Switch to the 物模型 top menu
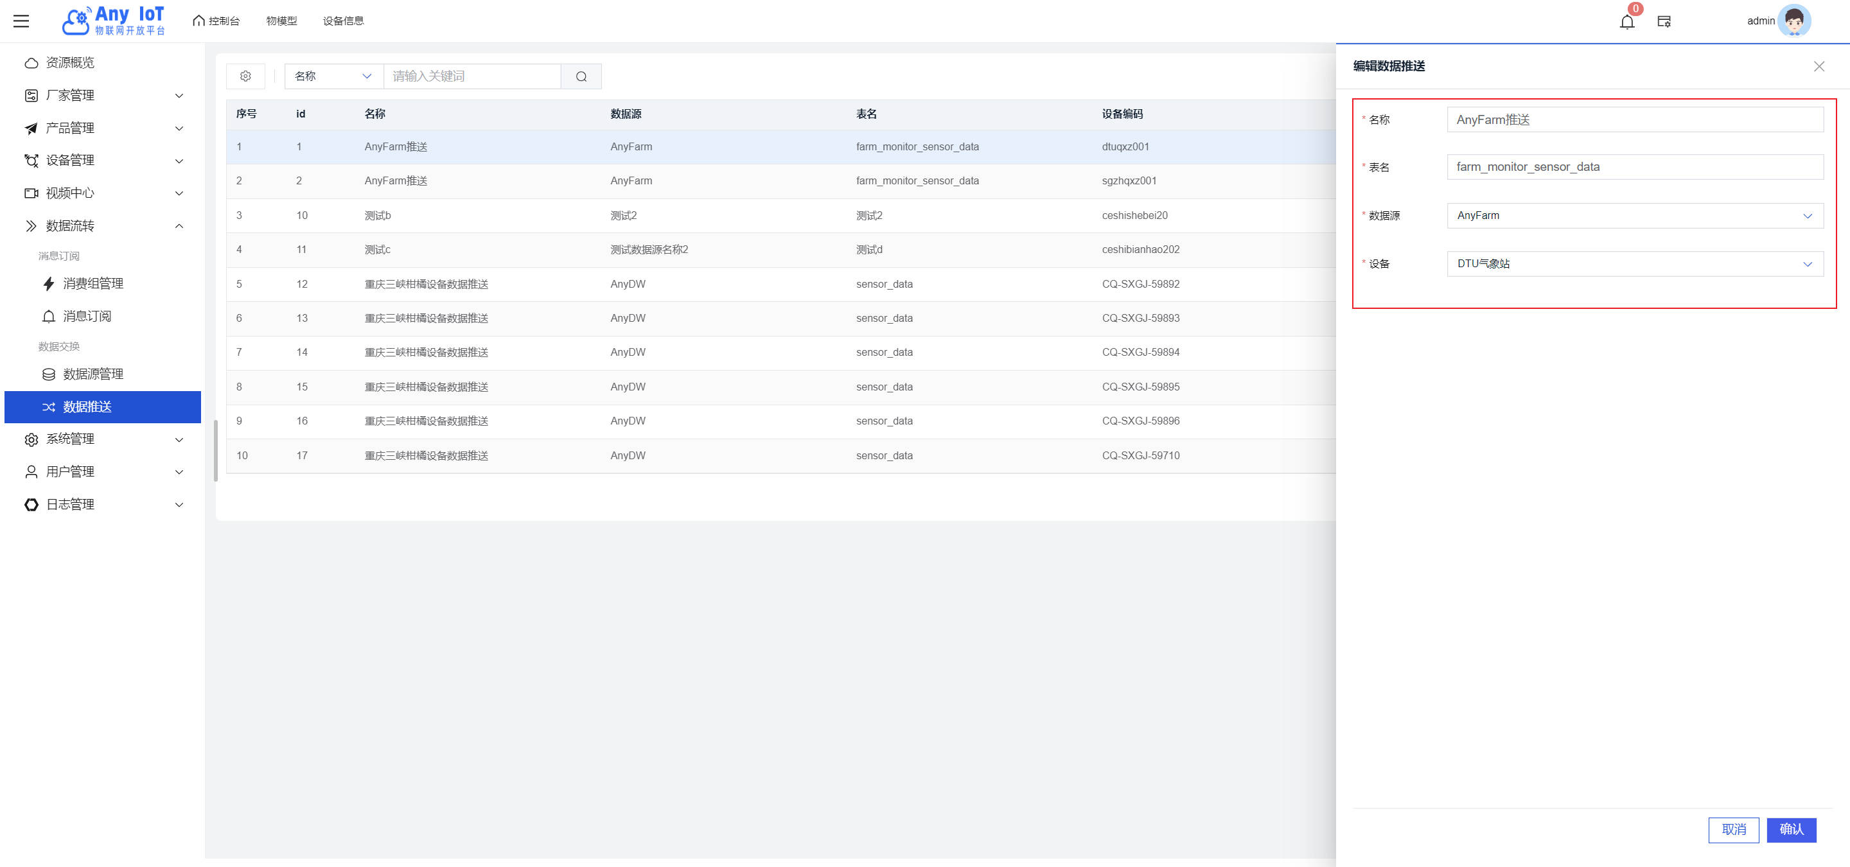This screenshot has width=1850, height=867. click(x=281, y=21)
